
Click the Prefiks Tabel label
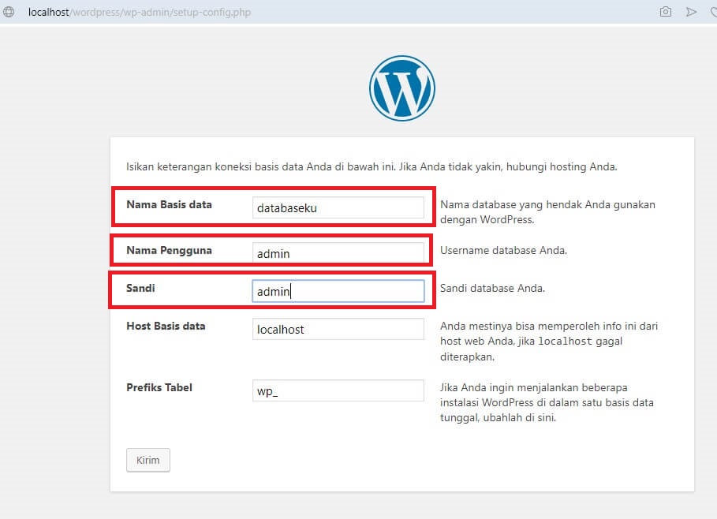(159, 386)
